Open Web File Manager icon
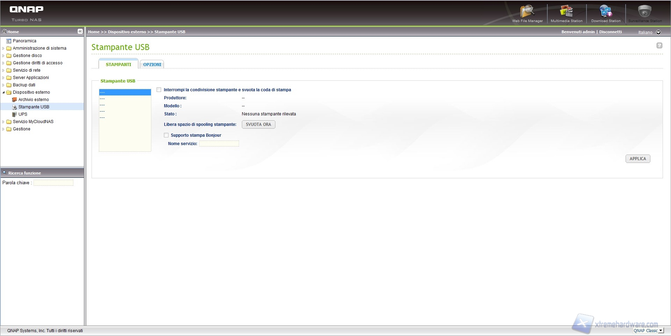 [527, 12]
